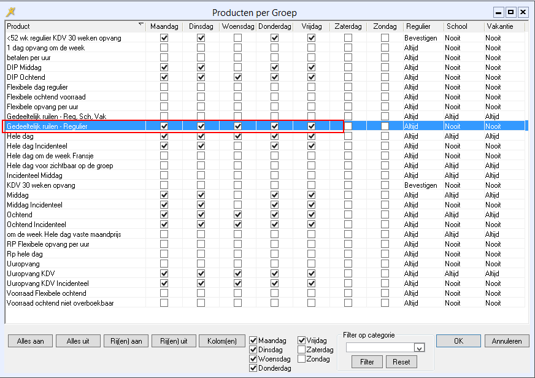Click the Reset filter button
The height and width of the screenshot is (378, 535).
point(401,362)
